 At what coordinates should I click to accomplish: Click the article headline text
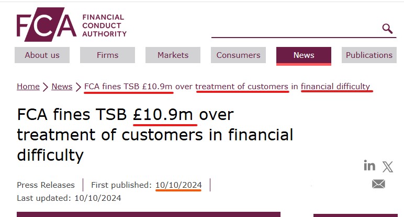point(155,135)
